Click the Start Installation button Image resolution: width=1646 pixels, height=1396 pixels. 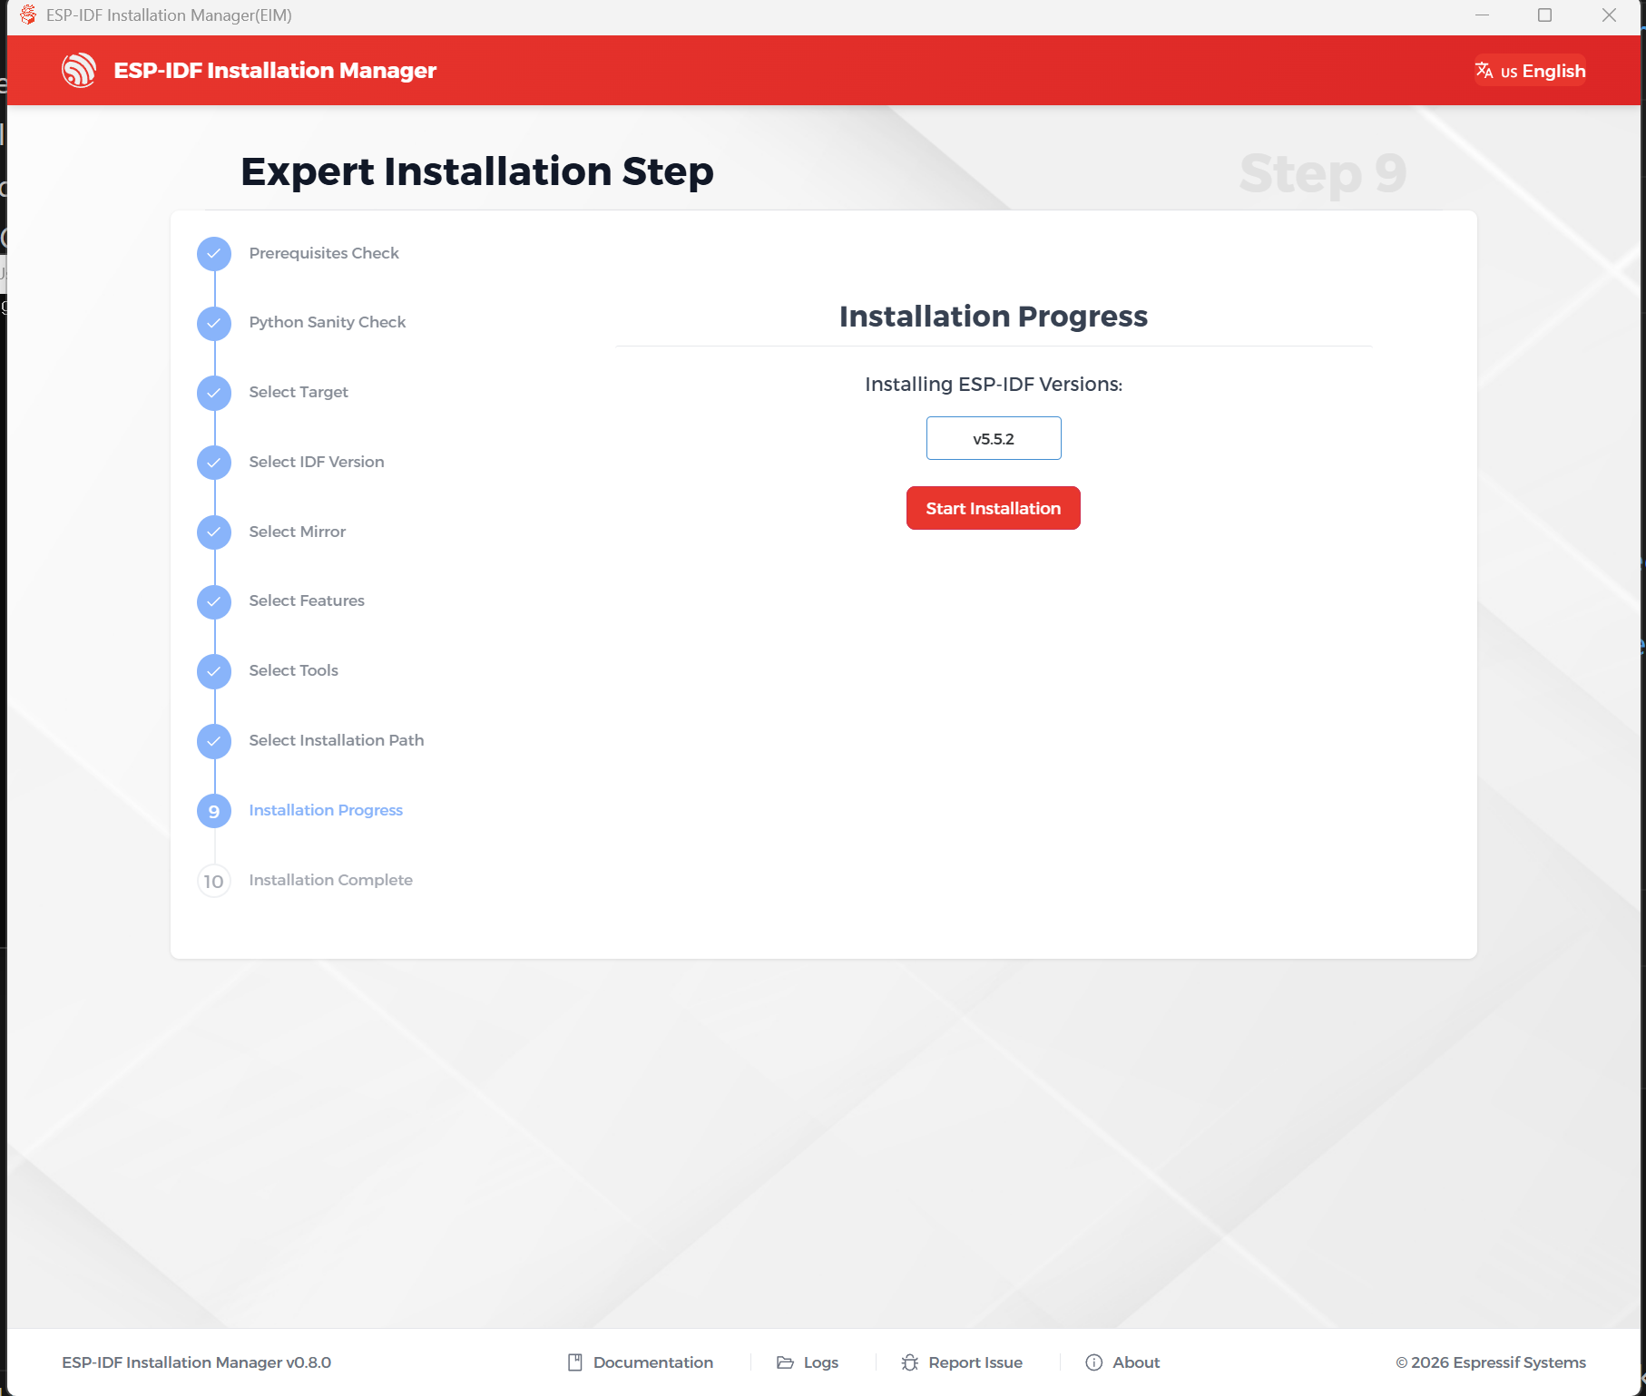(x=994, y=508)
